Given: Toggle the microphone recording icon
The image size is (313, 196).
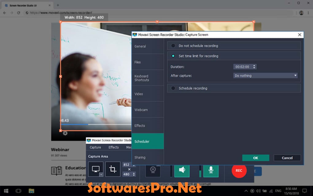Looking at the screenshot, I should [x=211, y=171].
